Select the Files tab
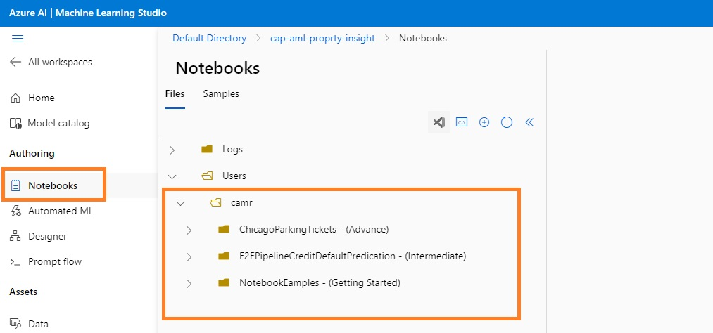 pos(175,93)
